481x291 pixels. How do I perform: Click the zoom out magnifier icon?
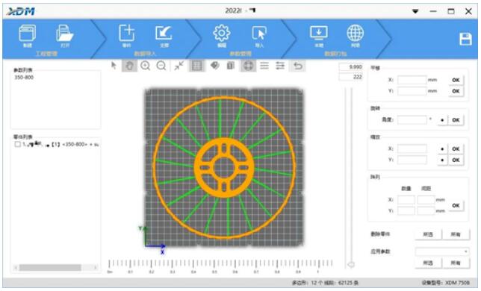[x=161, y=66]
